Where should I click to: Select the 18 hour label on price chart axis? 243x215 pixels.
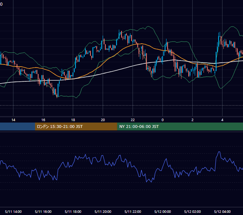[x=73, y=120]
